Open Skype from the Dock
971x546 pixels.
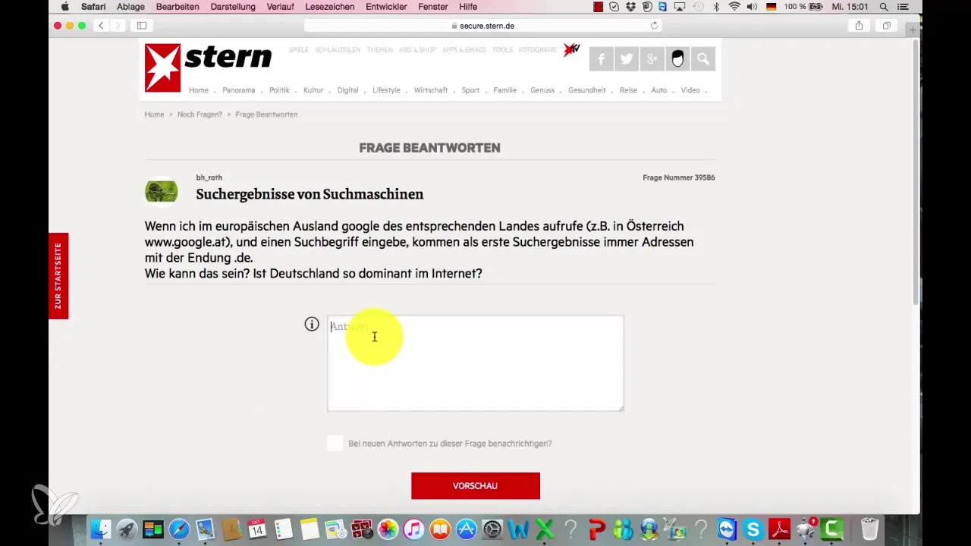click(x=753, y=529)
